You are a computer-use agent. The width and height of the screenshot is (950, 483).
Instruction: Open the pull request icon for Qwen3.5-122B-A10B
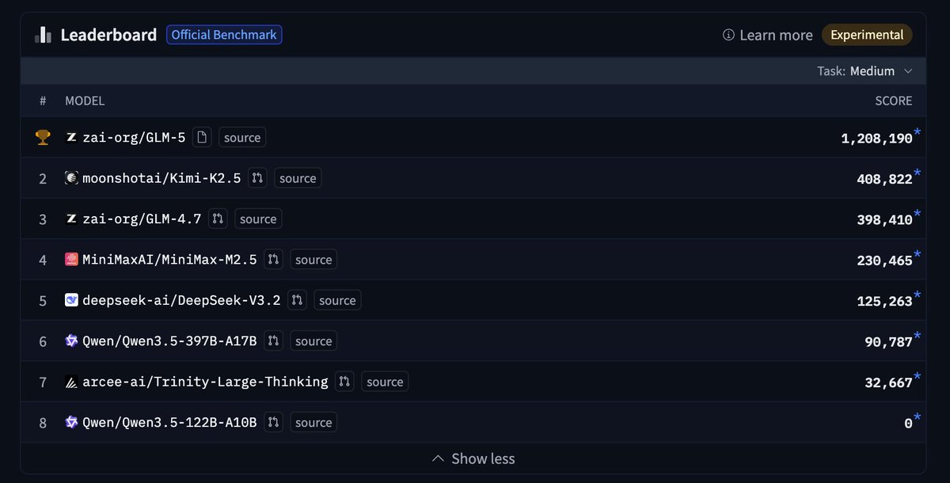click(273, 423)
